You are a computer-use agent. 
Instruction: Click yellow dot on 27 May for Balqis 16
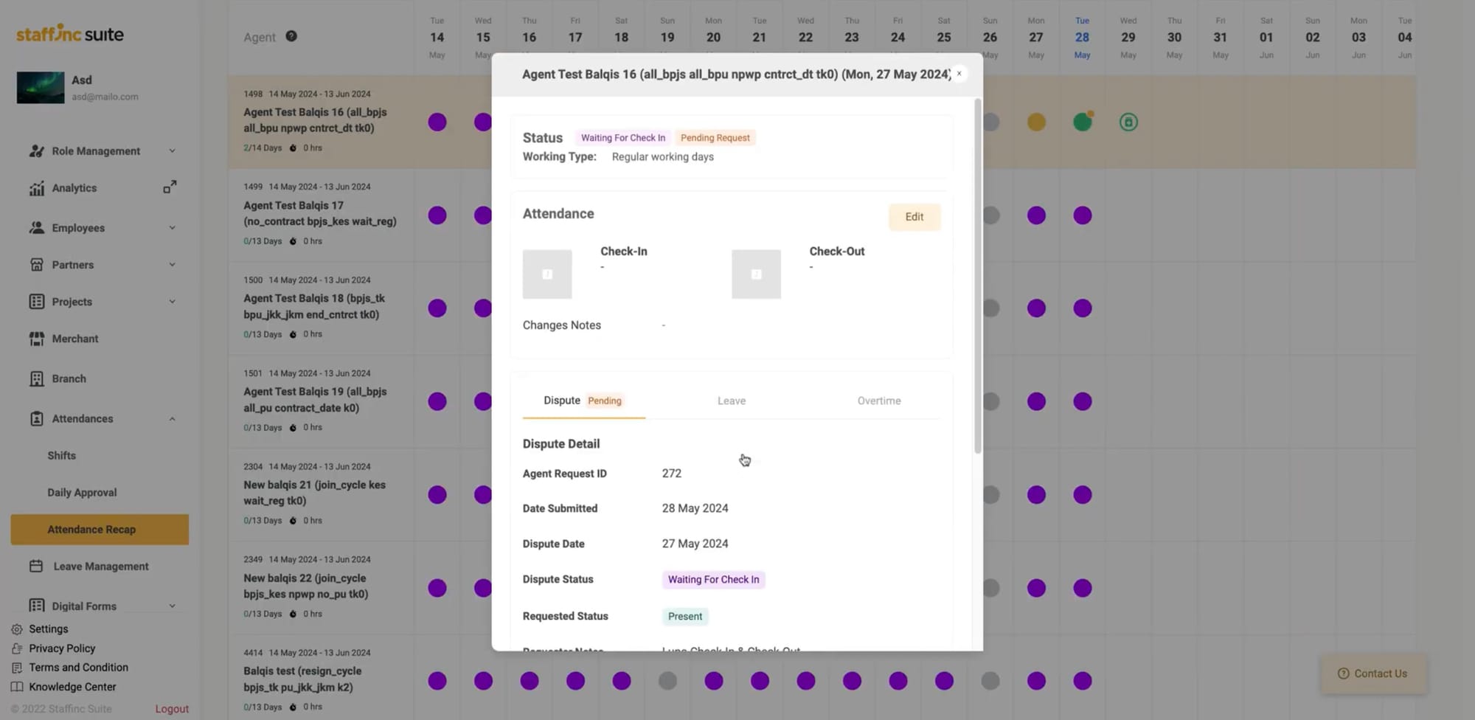(x=1036, y=122)
